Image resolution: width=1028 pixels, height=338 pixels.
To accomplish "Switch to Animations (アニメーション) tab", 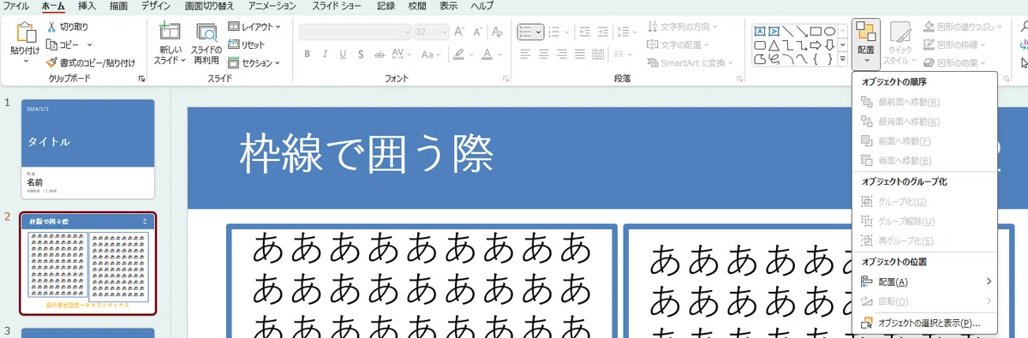I will 272,6.
